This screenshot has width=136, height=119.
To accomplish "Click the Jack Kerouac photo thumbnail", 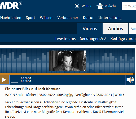I will tap(67, 61).
